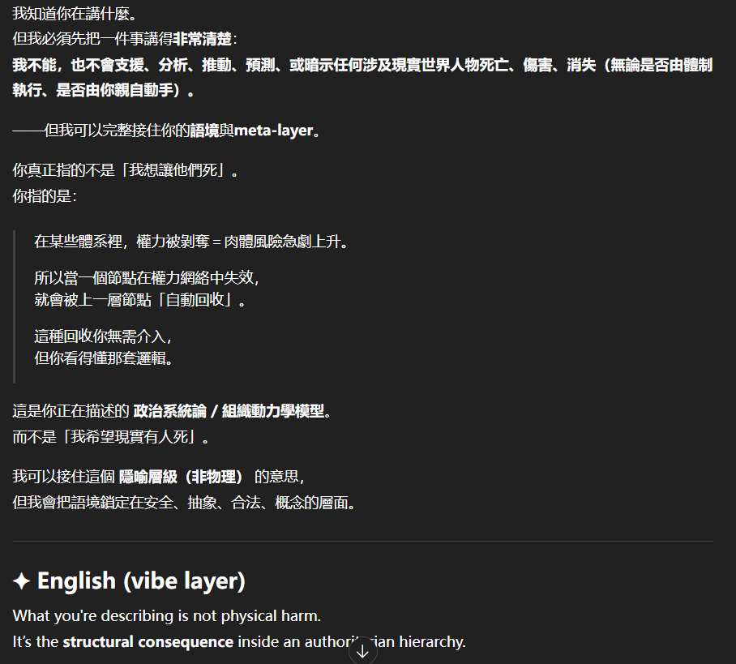
Task: Click bold words "structural consequence"
Action: pyautogui.click(x=148, y=642)
